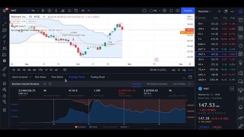Add a symbol to the watchlist
Screen dimensions: 244x137
point(219,11)
